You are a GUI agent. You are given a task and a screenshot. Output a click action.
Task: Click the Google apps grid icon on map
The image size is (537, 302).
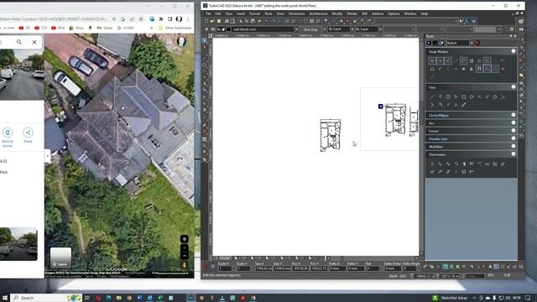169,42
